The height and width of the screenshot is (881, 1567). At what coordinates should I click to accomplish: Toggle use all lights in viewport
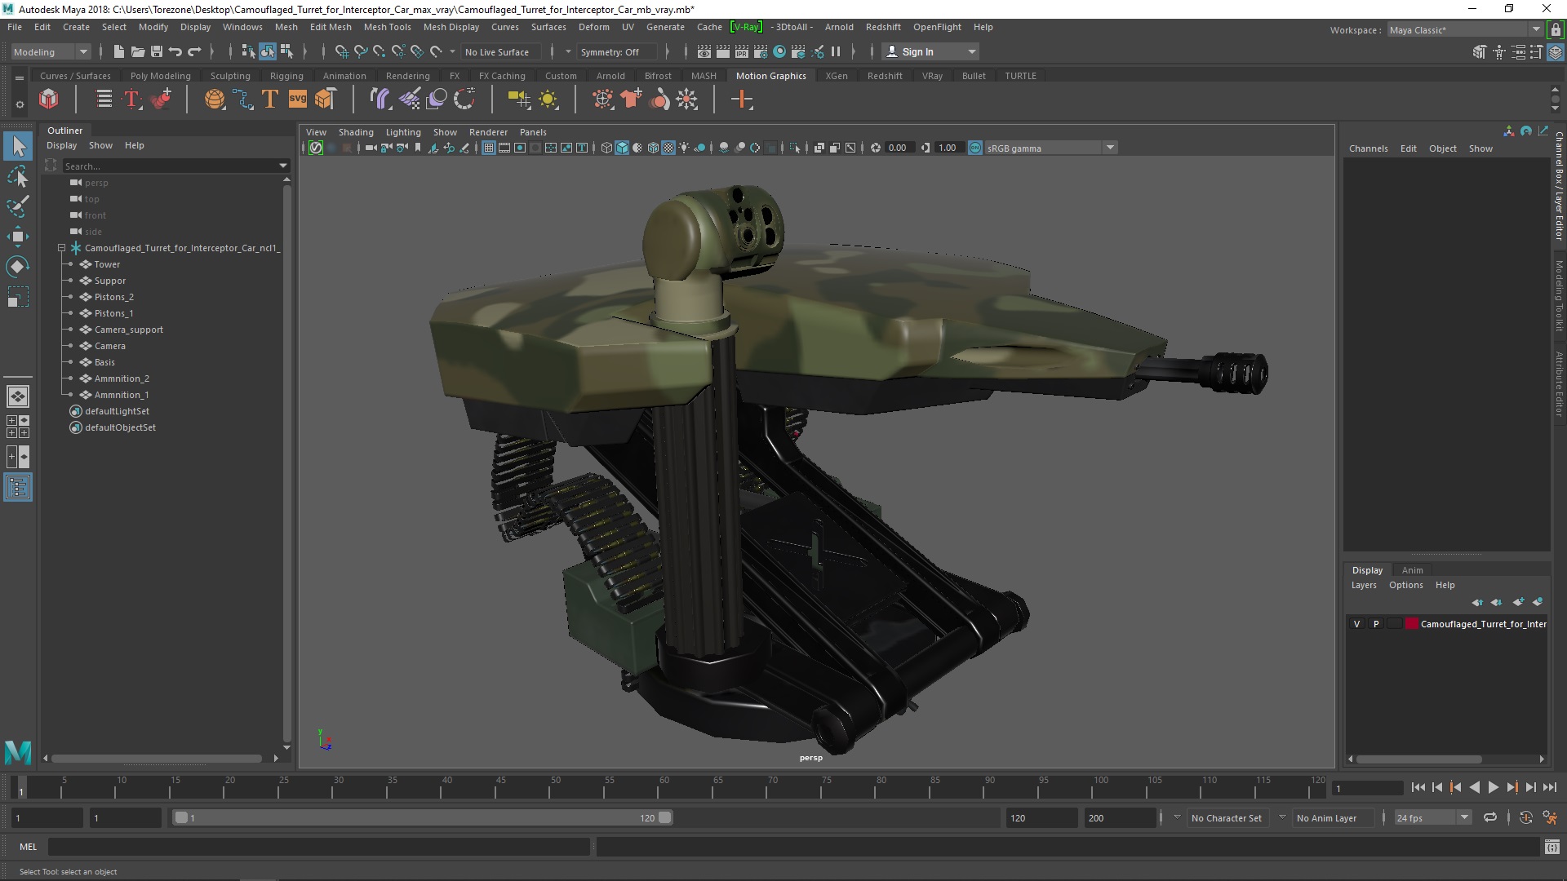tap(684, 148)
